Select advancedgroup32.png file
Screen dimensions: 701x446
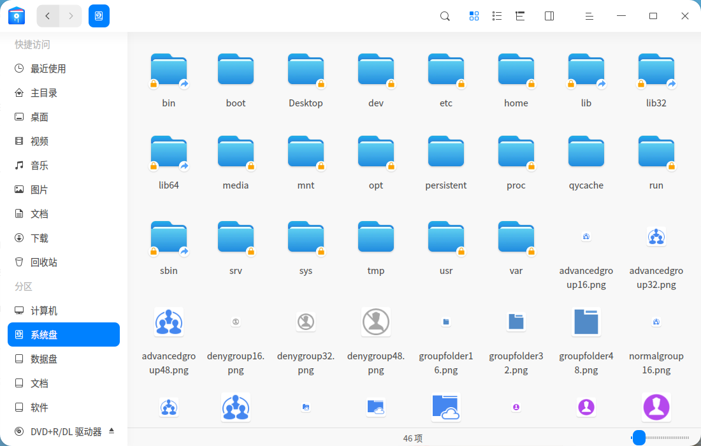[656, 236]
